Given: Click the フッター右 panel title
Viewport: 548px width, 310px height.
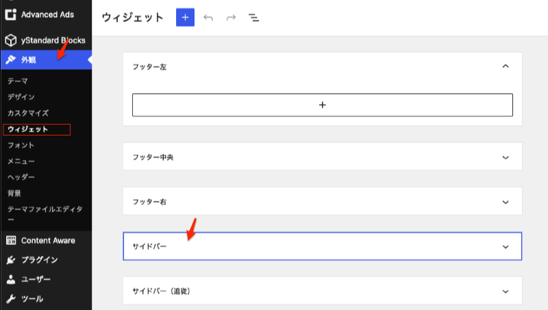Looking at the screenshot, I should [149, 202].
